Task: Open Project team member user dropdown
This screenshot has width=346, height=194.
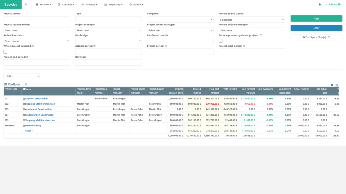Action: 36,30
